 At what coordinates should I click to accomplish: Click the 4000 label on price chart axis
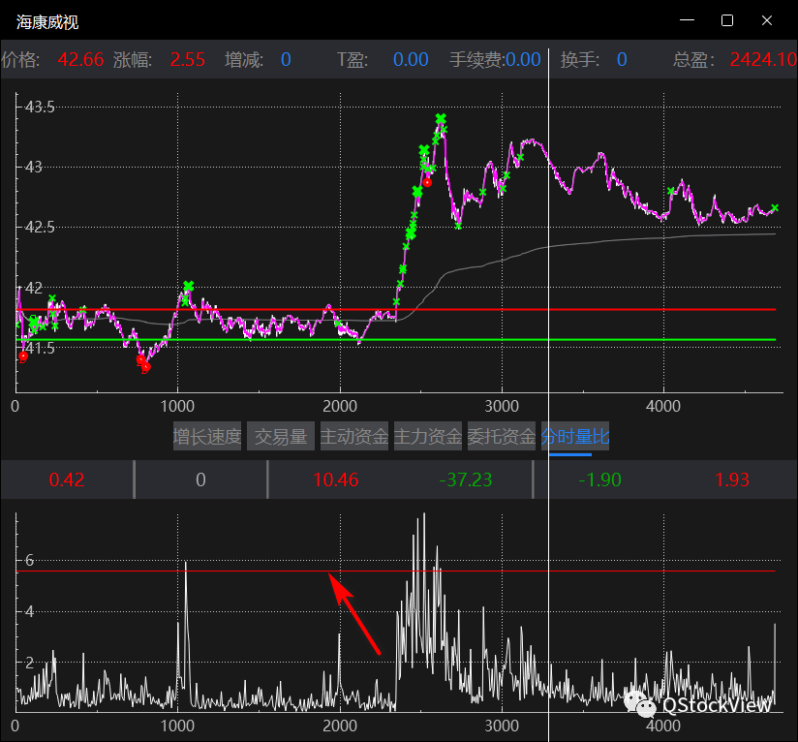point(663,406)
